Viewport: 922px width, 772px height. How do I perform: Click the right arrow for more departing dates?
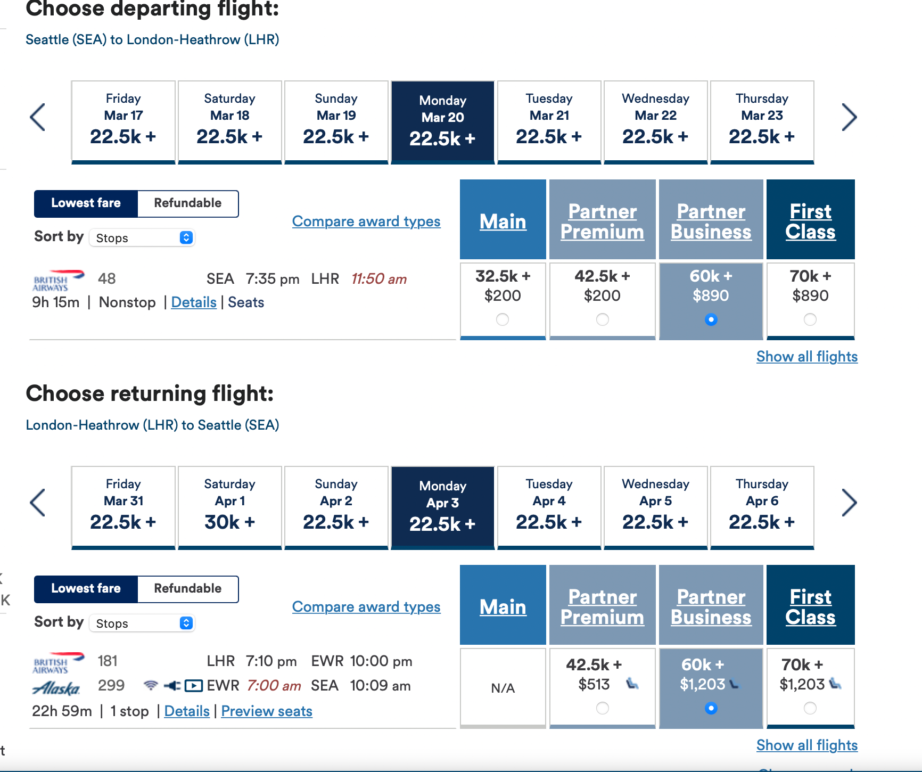pos(850,117)
